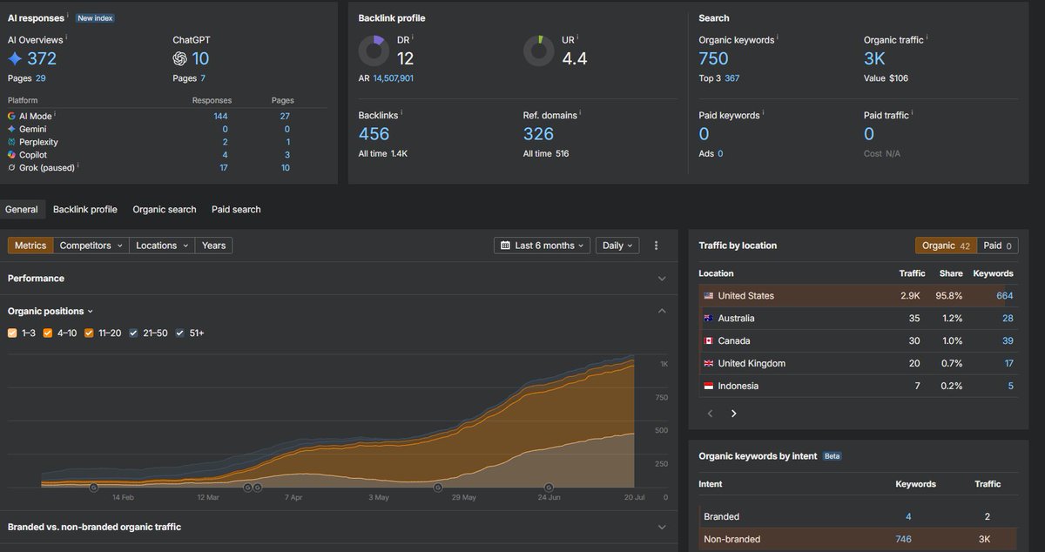The image size is (1045, 552).
Task: Select the Years chart view
Action: (213, 246)
